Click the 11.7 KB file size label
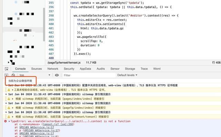Viewport: 221px width, 137px height. point(91,63)
